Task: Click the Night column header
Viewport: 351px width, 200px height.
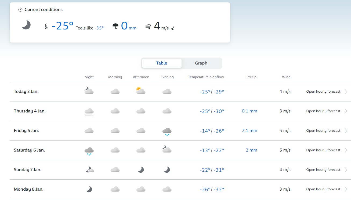Action: (x=89, y=77)
